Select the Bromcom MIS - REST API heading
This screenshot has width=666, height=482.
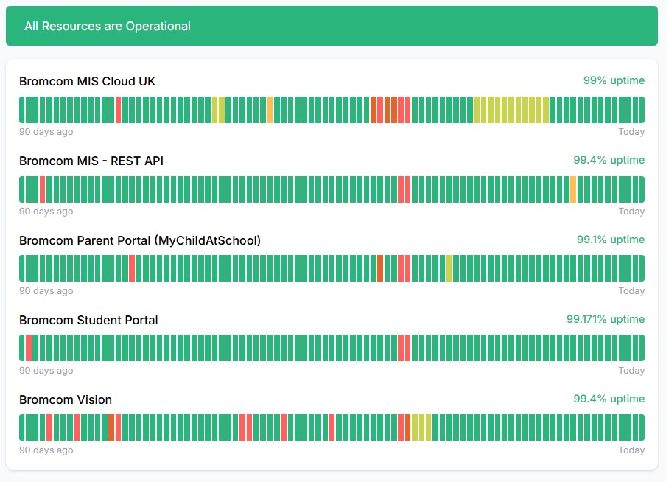pos(91,161)
